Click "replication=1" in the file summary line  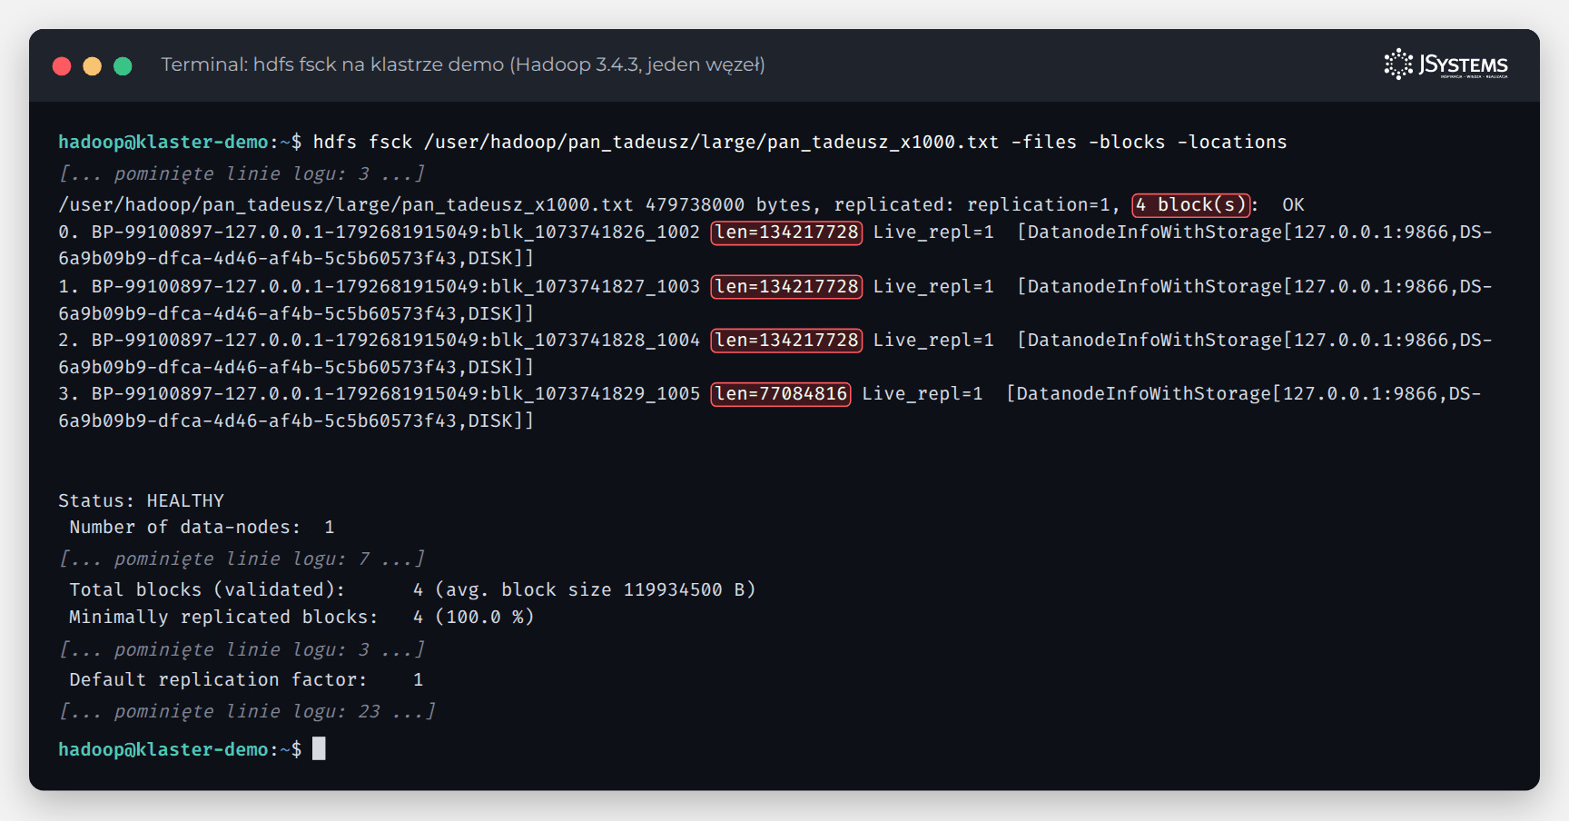coord(1038,204)
